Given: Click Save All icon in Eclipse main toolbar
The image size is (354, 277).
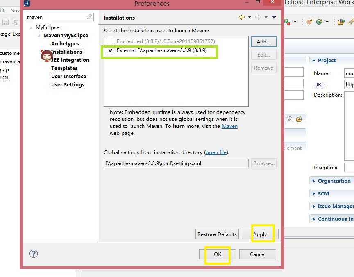Looking at the screenshot, I should [15, 22].
